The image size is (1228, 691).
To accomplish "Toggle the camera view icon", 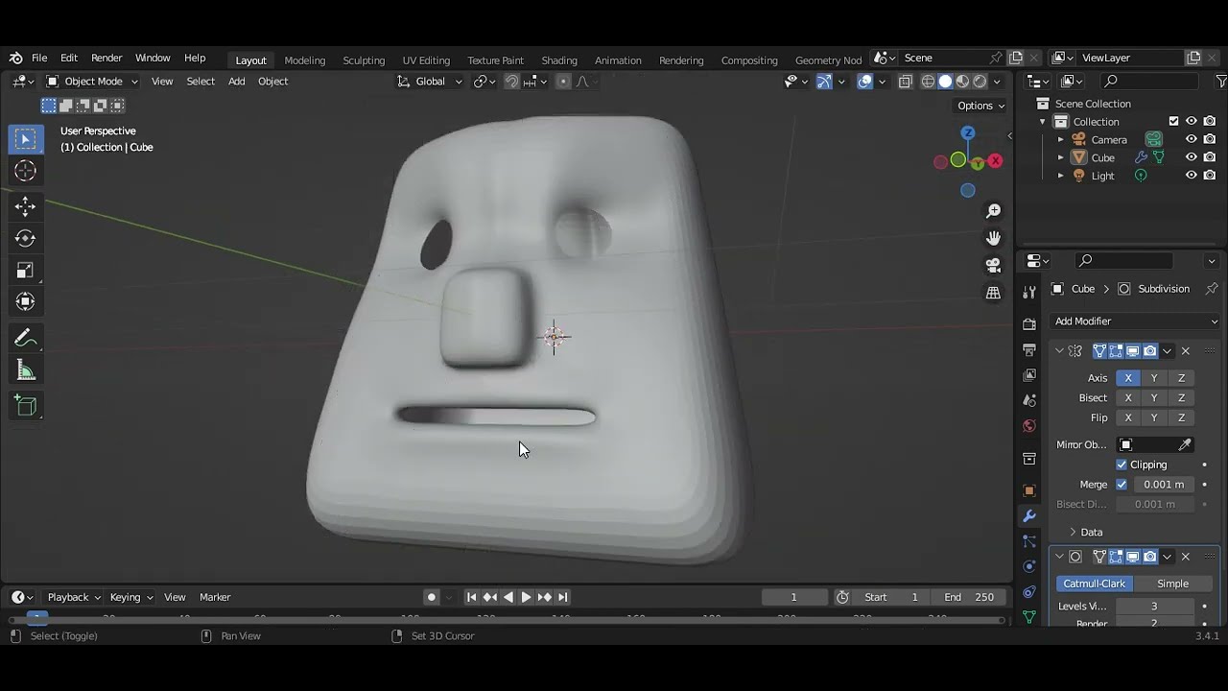I will click(x=993, y=265).
